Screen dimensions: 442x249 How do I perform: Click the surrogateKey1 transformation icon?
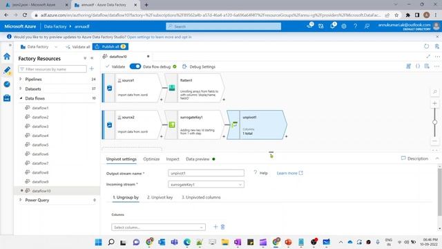(172, 124)
